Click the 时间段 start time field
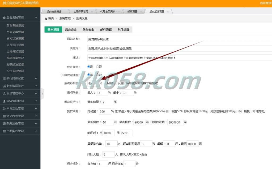 (x=109, y=133)
